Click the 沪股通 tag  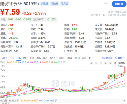tap(44, 4)
